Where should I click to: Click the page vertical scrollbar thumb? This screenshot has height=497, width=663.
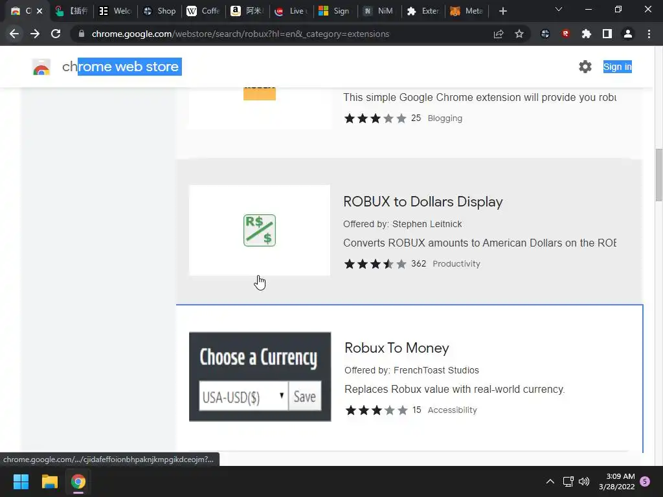coord(658,175)
